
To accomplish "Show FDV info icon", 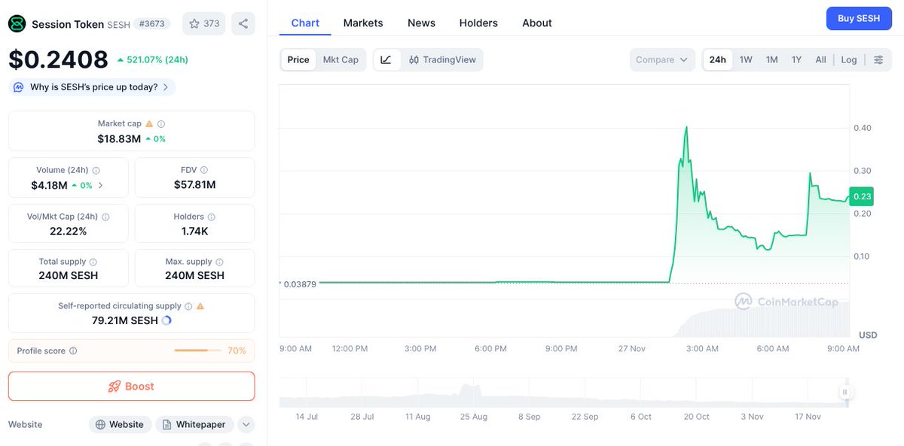I will click(x=204, y=170).
